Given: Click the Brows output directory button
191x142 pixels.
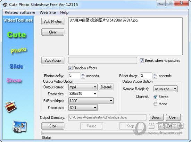Looking at the screenshot, I should pos(156,117).
